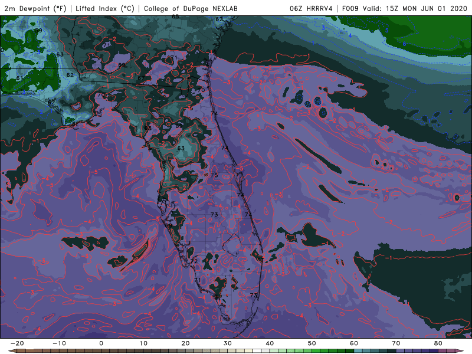Click the "Lifted Index (°C)" title text

point(105,8)
